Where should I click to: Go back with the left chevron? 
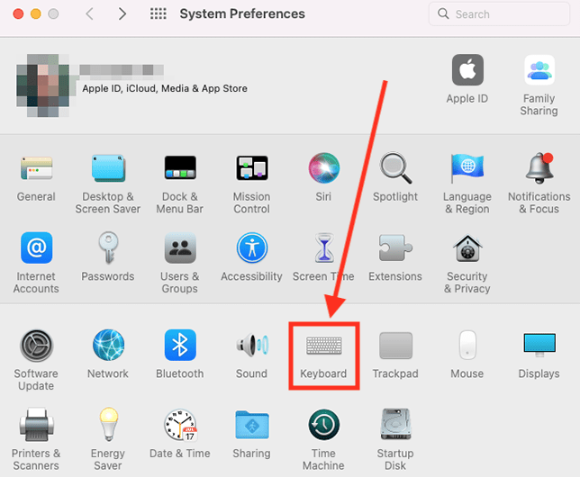89,14
